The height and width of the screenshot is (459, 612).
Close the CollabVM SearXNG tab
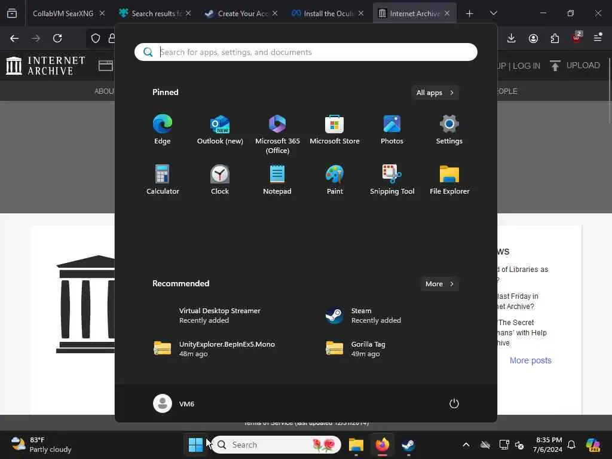[102, 13]
